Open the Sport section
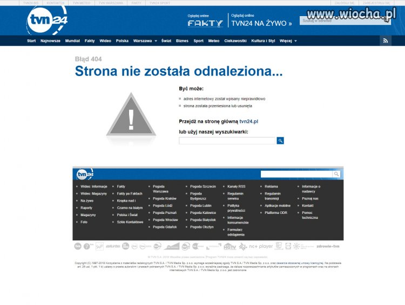 coord(198,41)
